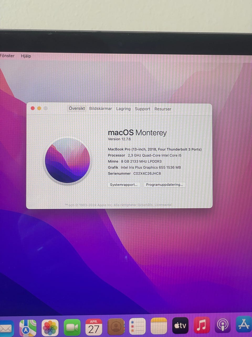
Task: Click the Intel Iris Plus Graphics 655 text
Action: [151, 167]
